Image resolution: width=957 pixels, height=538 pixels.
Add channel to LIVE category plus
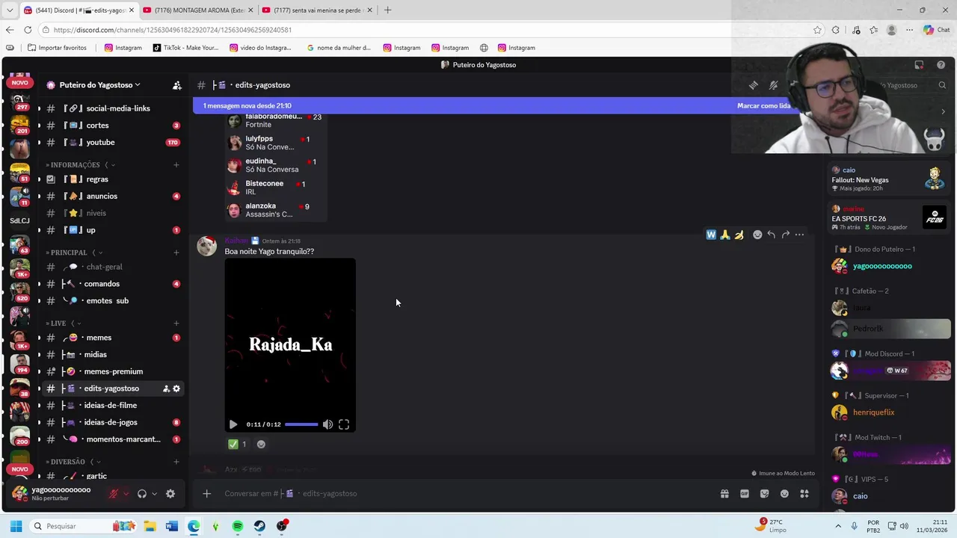[x=176, y=323]
